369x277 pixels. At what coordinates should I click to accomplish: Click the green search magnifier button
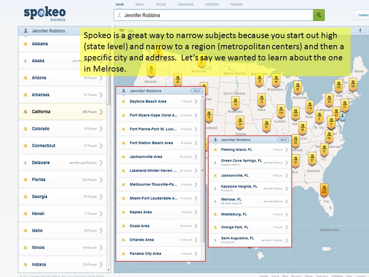[x=319, y=15]
